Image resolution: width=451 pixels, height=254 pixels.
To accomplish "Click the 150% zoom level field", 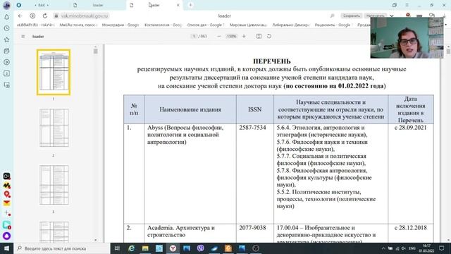I will (231, 36).
